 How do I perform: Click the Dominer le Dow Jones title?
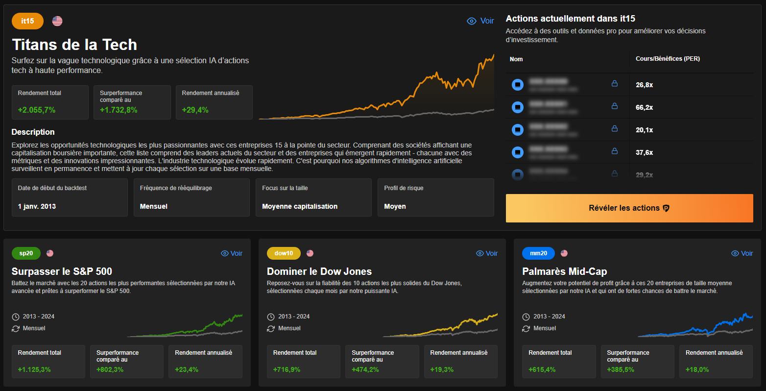coord(319,271)
